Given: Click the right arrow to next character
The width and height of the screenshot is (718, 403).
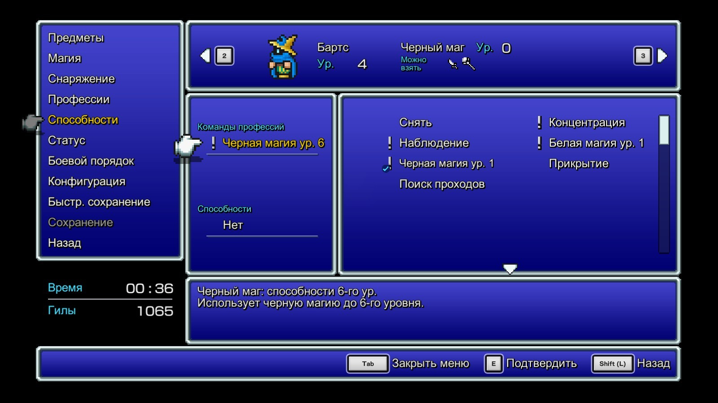Looking at the screenshot, I should click(x=662, y=56).
